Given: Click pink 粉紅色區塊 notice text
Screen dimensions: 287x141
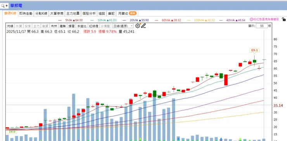Looking at the screenshot, I should coord(266,19).
